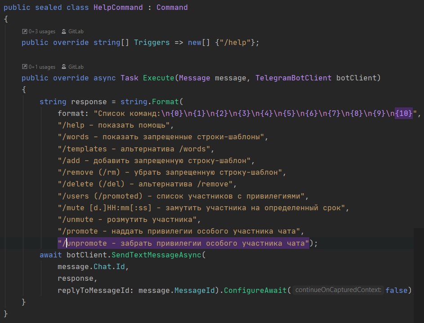Click the Task return type

tap(129, 78)
